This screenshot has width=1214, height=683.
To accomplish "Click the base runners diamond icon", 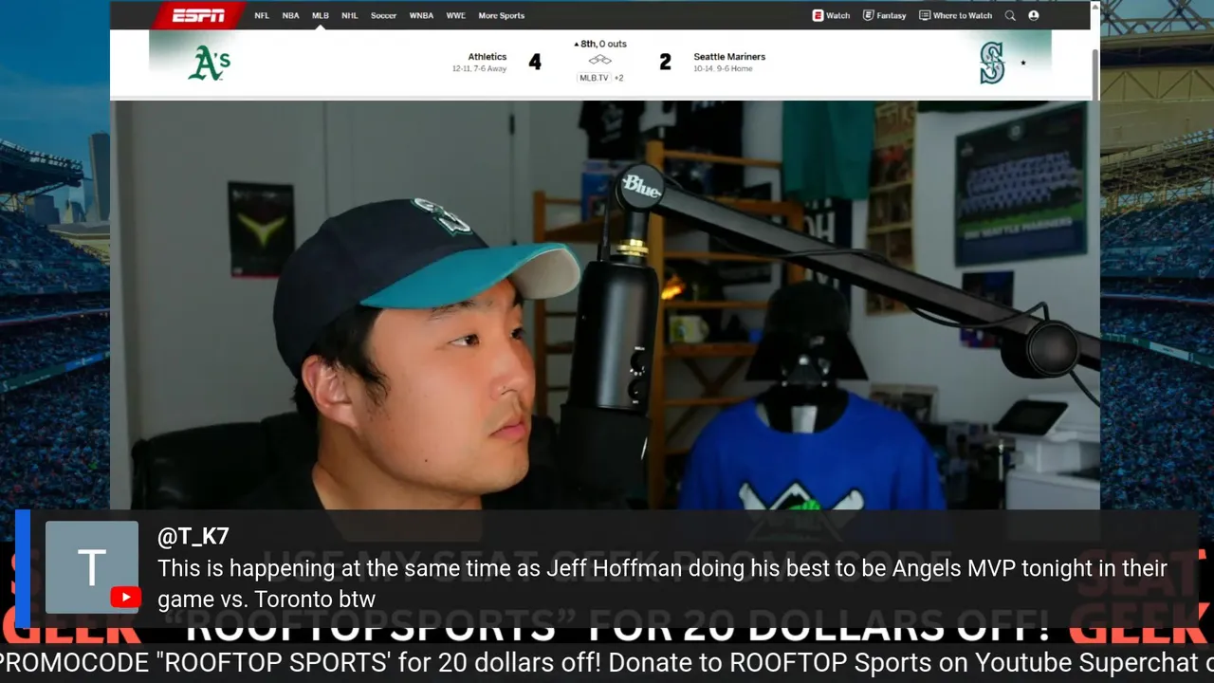I will pyautogui.click(x=600, y=61).
